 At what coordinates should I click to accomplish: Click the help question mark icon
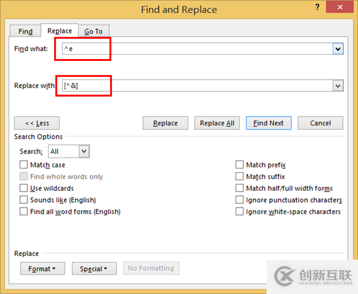click(318, 7)
